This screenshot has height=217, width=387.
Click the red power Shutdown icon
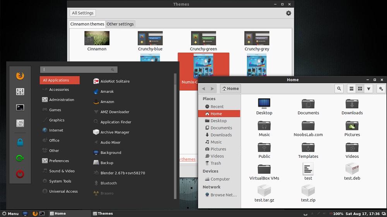coord(20,174)
